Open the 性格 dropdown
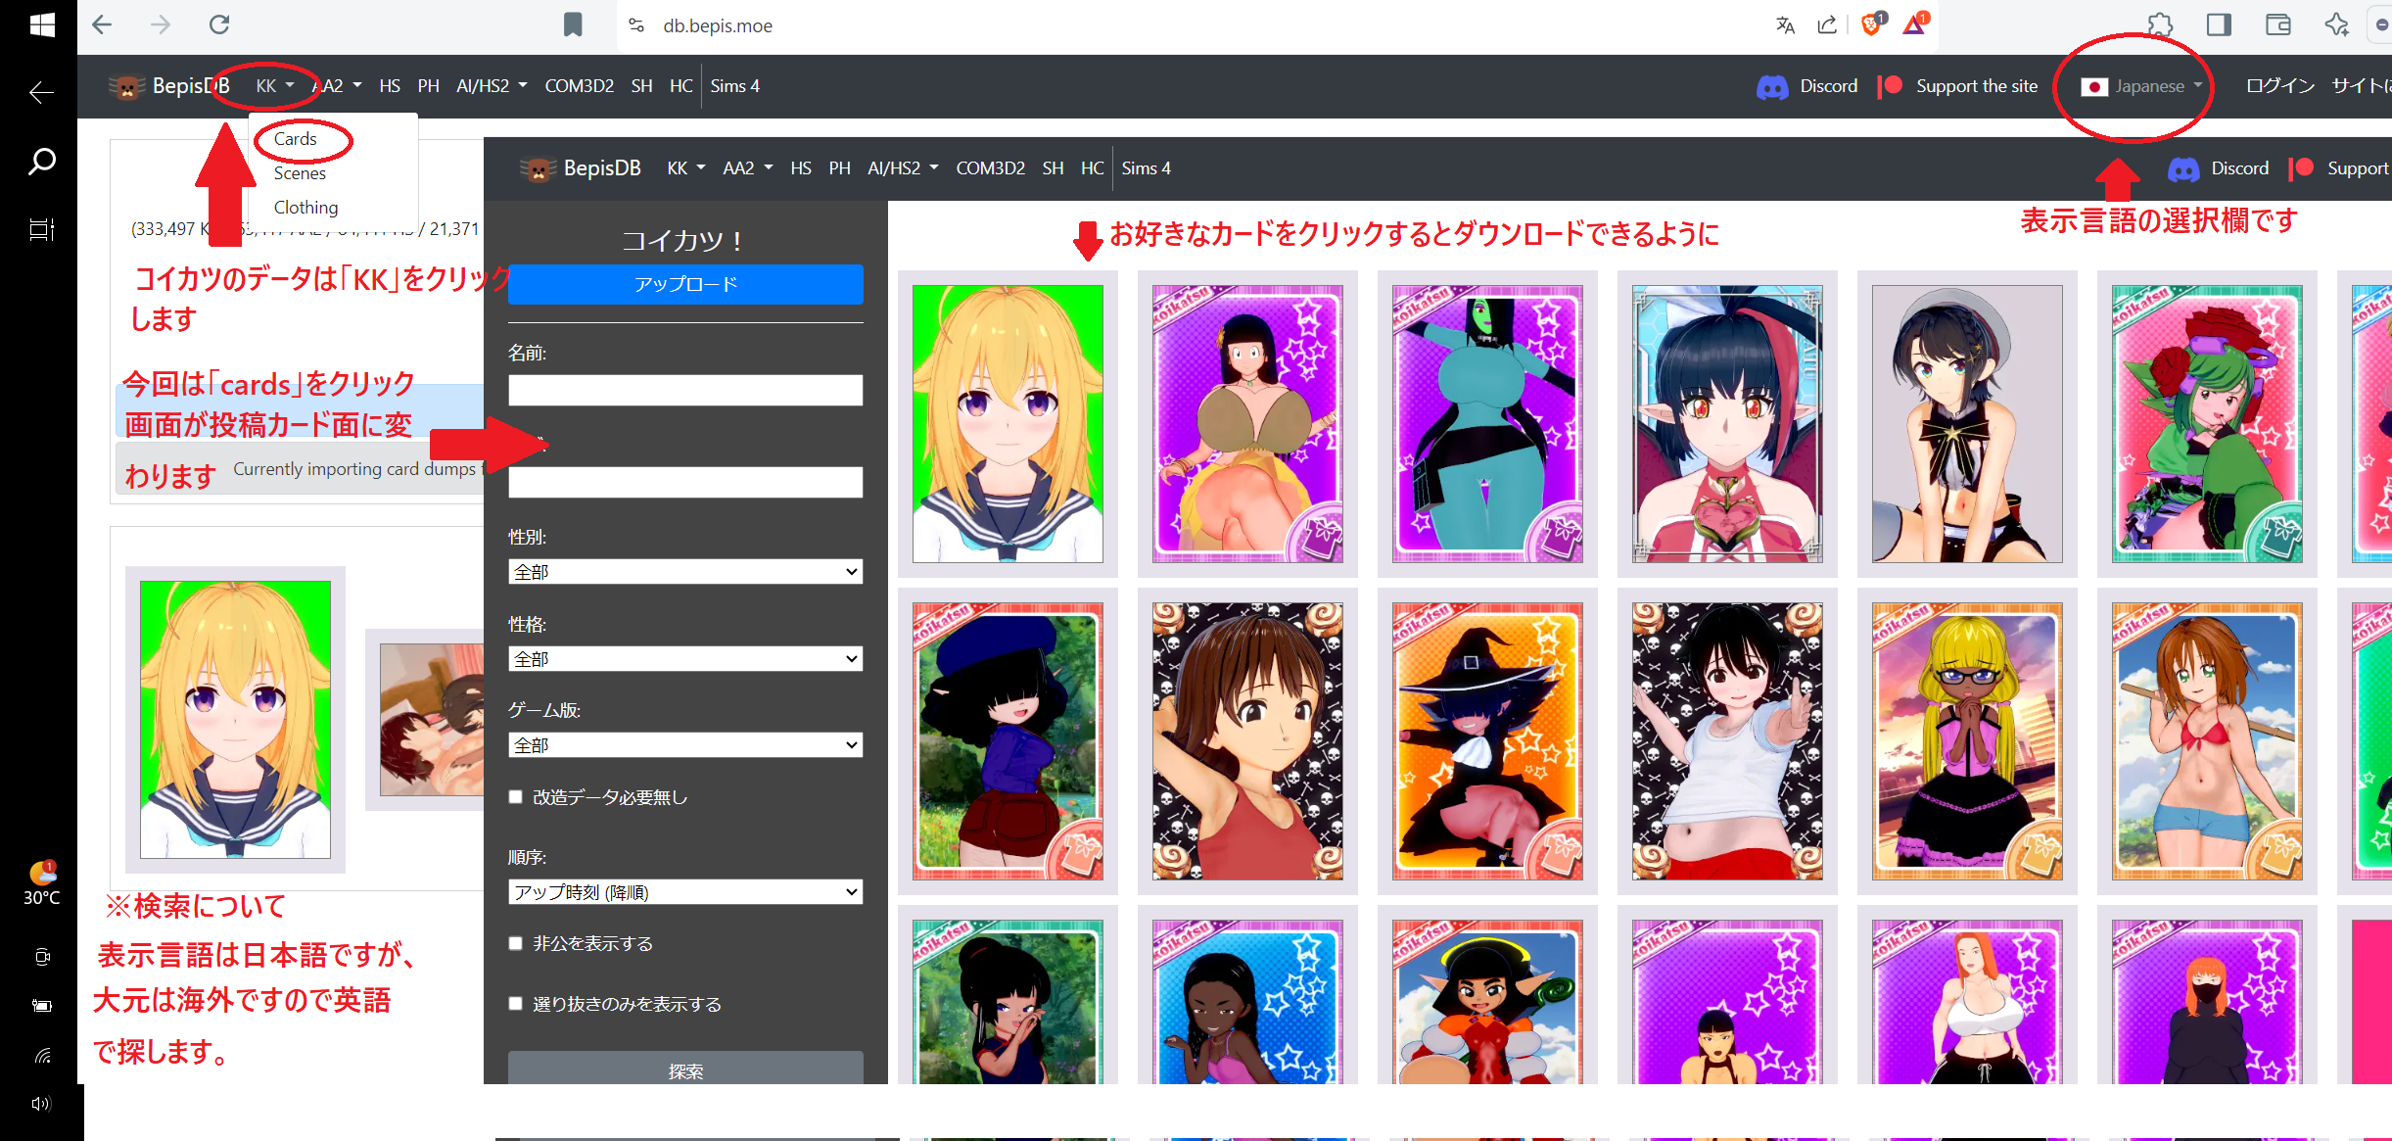The height and width of the screenshot is (1141, 2392). [685, 659]
